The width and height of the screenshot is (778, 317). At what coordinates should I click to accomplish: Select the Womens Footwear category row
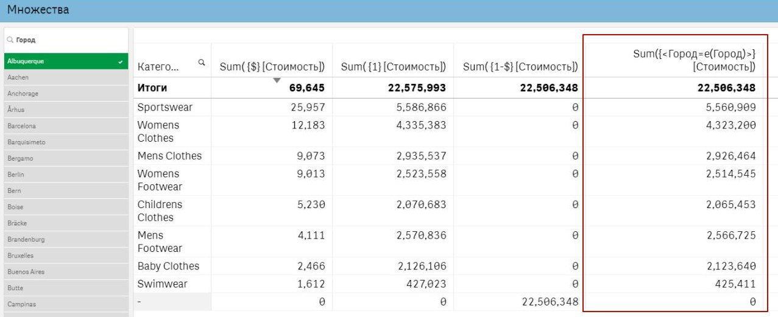(x=160, y=180)
